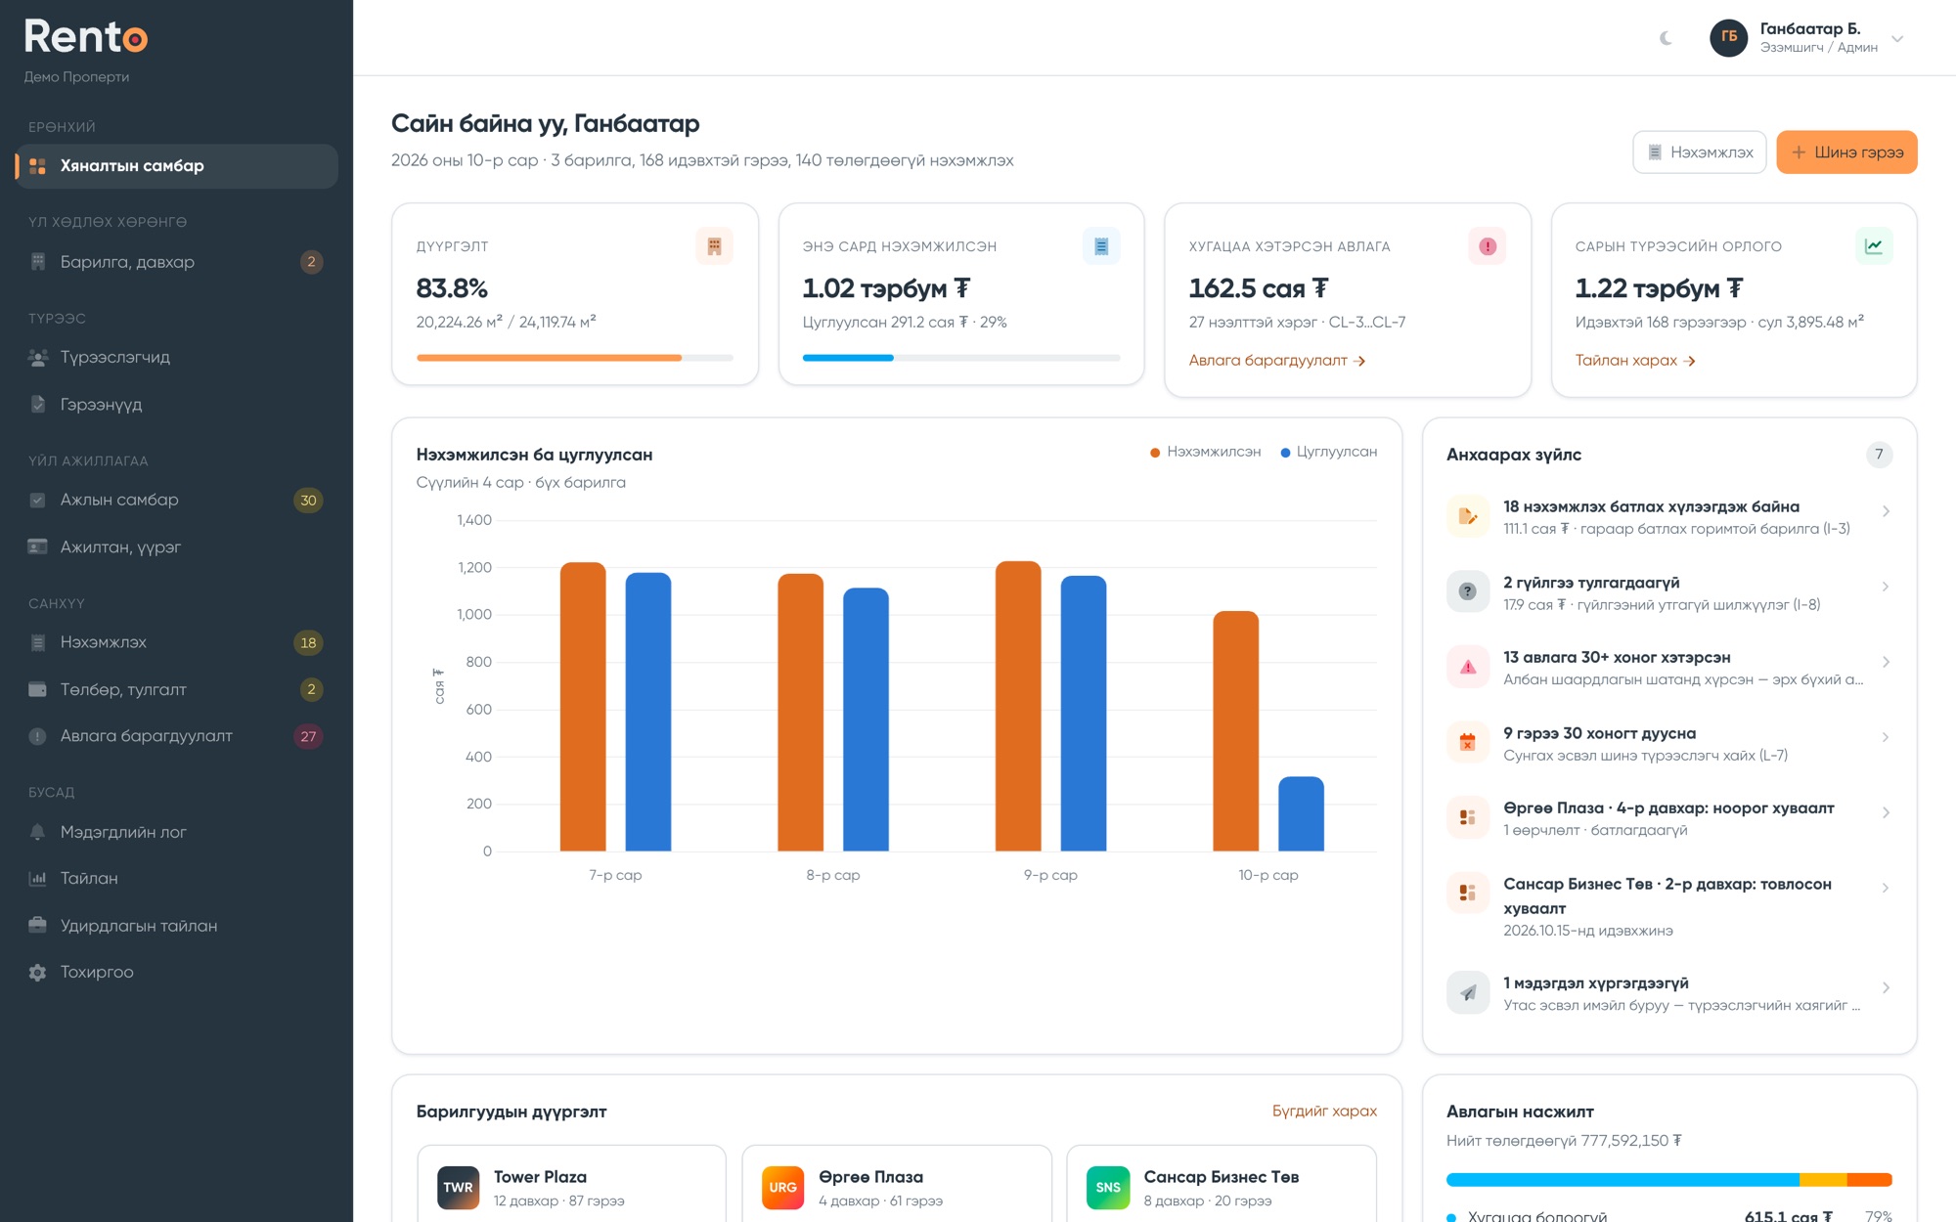Click the Энэ сард нэхэмжилсэн document icon
Screen dimensions: 1956x1222
pyautogui.click(x=1101, y=246)
